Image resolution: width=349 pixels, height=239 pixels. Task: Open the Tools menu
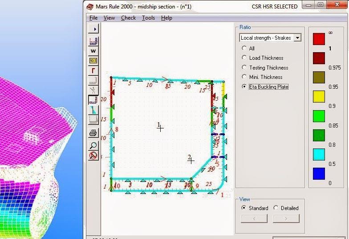tap(148, 18)
